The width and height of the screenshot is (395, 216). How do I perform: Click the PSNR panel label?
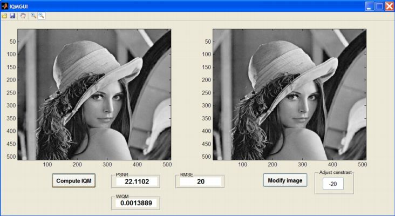(122, 174)
